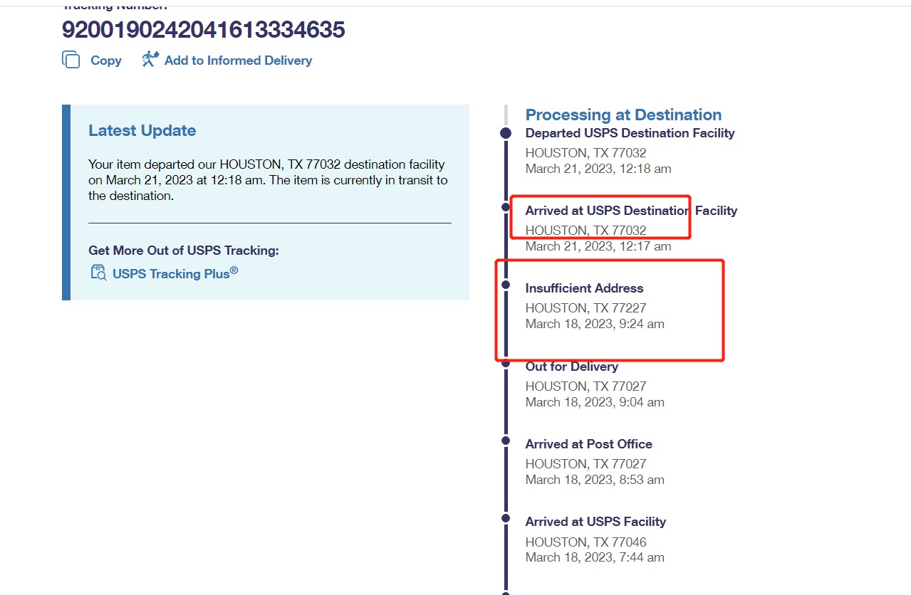This screenshot has width=911, height=595.
Task: Click the Departed USPS Destination Facility timeline dot
Action: point(506,133)
